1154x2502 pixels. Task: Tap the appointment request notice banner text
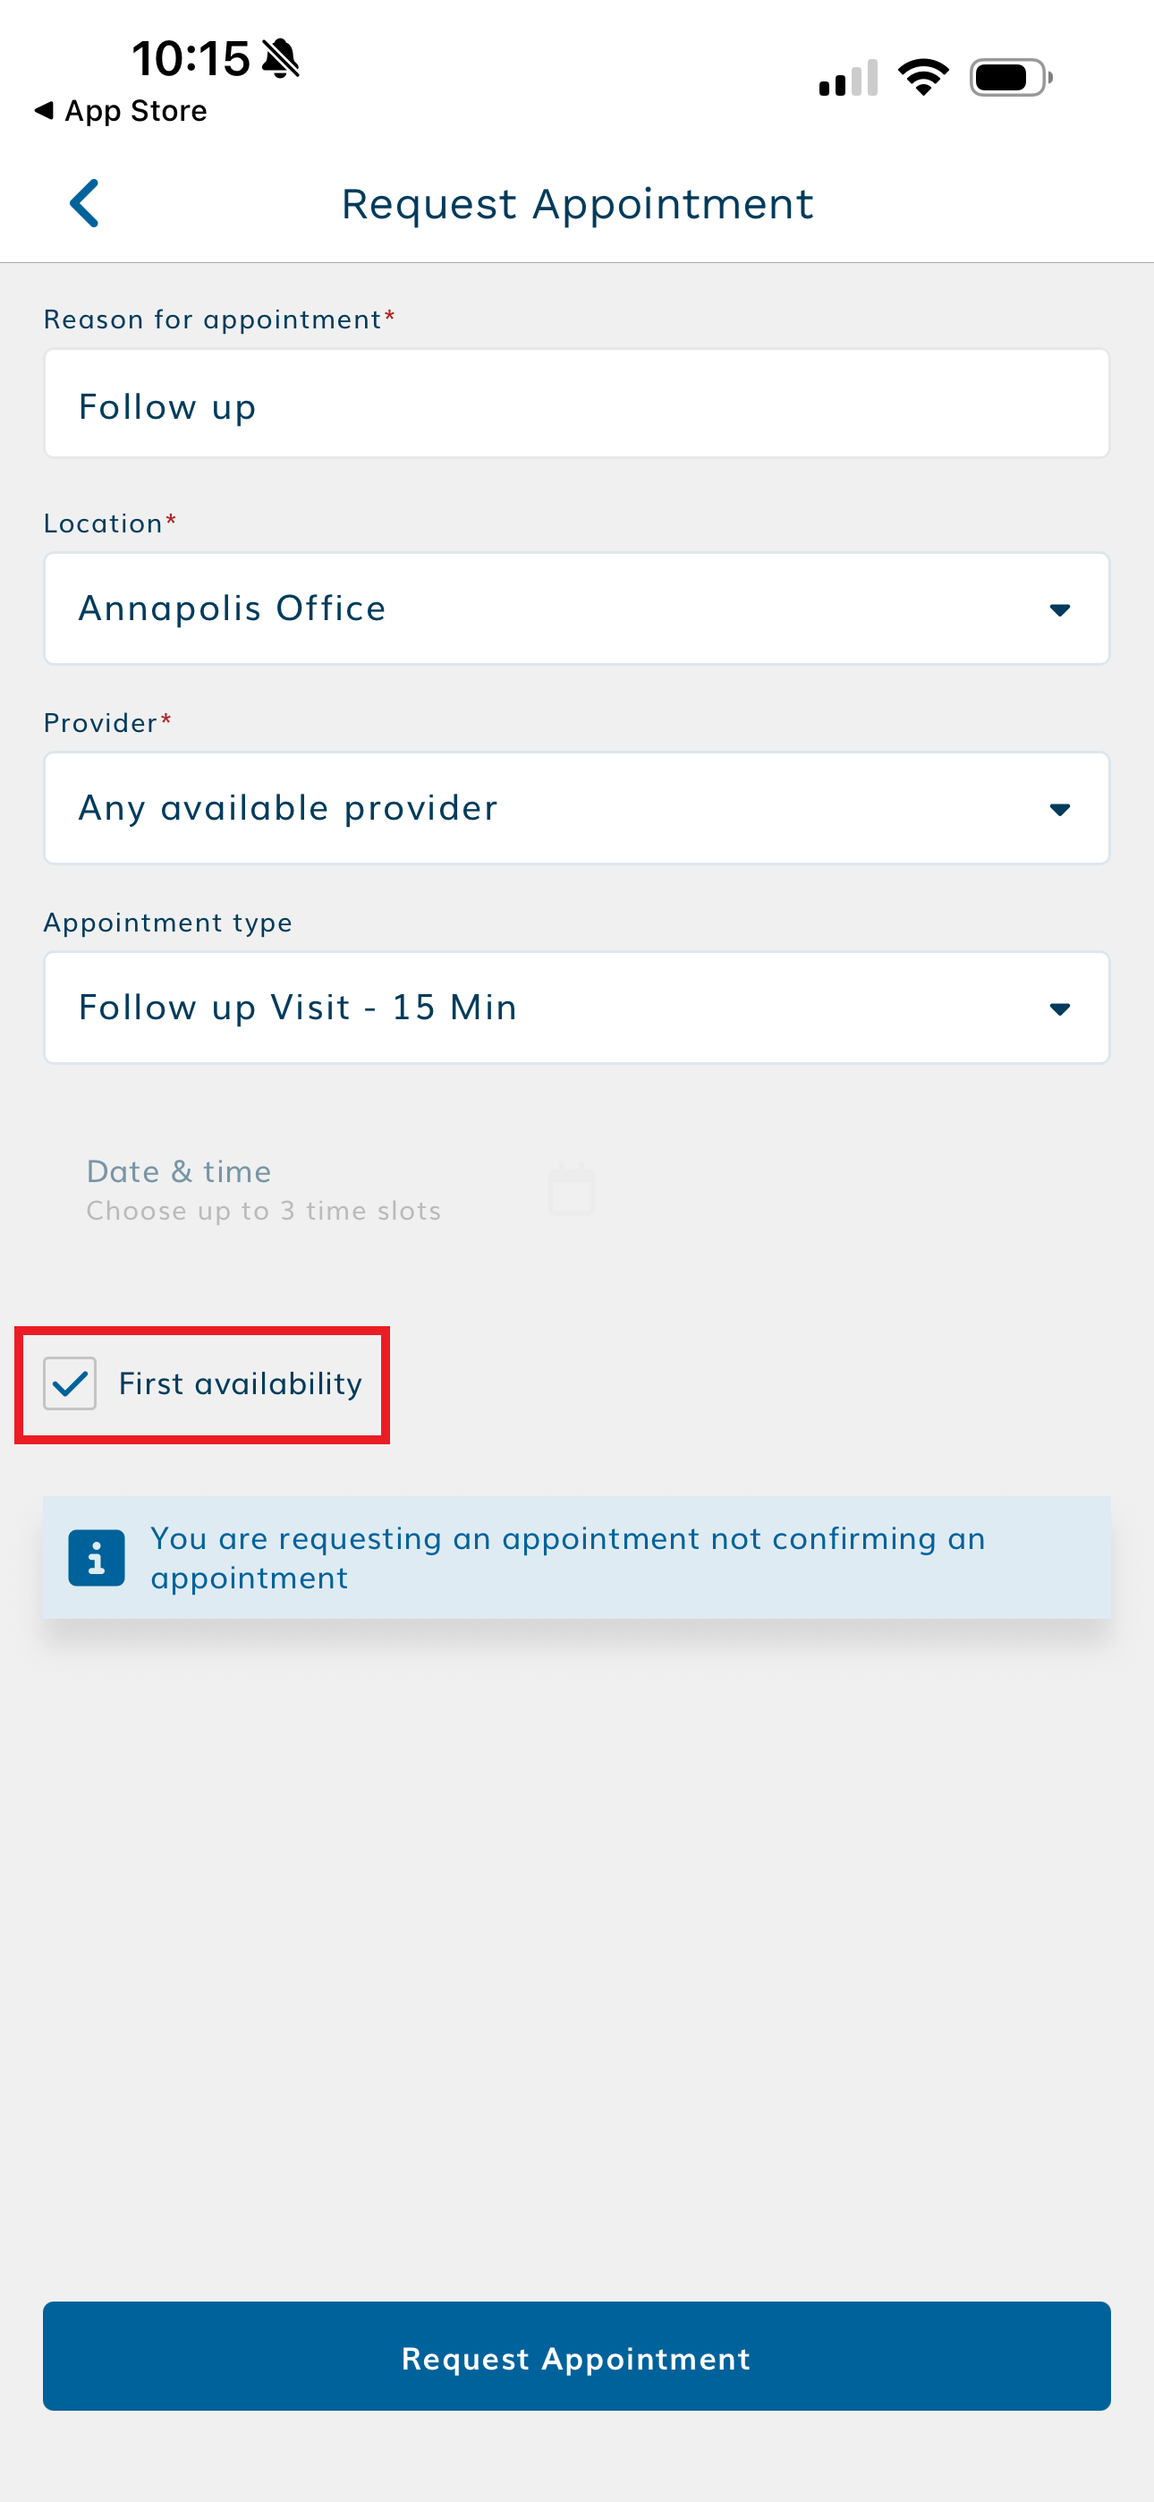pos(567,1558)
